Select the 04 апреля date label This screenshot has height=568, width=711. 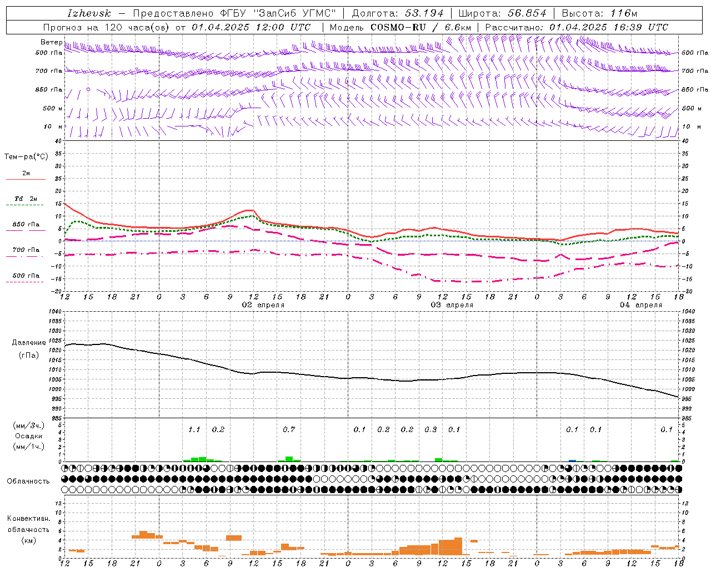pos(641,305)
